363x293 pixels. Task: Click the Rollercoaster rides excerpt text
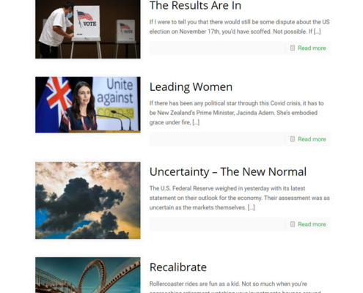[x=235, y=287]
